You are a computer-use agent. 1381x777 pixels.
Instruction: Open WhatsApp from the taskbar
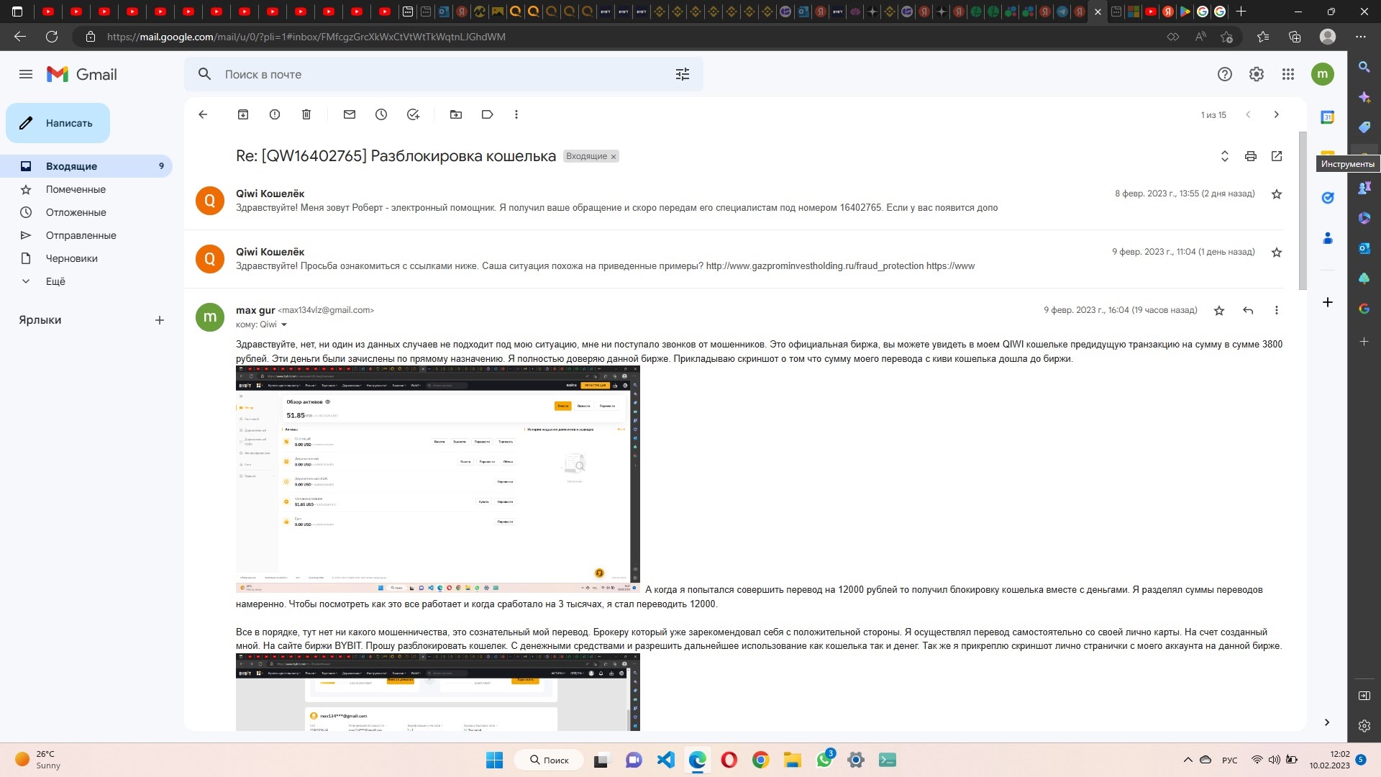click(x=824, y=760)
